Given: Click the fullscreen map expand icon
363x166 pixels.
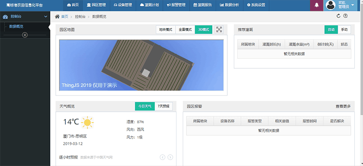Looking at the screenshot, I should pos(219,29).
